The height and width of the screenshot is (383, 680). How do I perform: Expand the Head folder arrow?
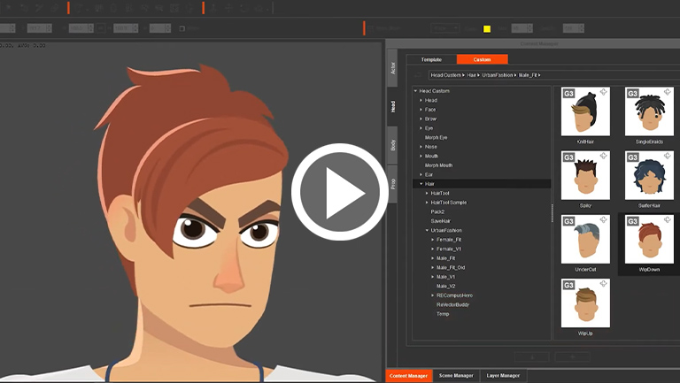click(421, 100)
